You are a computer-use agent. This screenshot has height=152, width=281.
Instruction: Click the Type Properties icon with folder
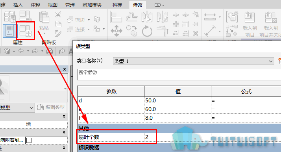tap(25, 16)
